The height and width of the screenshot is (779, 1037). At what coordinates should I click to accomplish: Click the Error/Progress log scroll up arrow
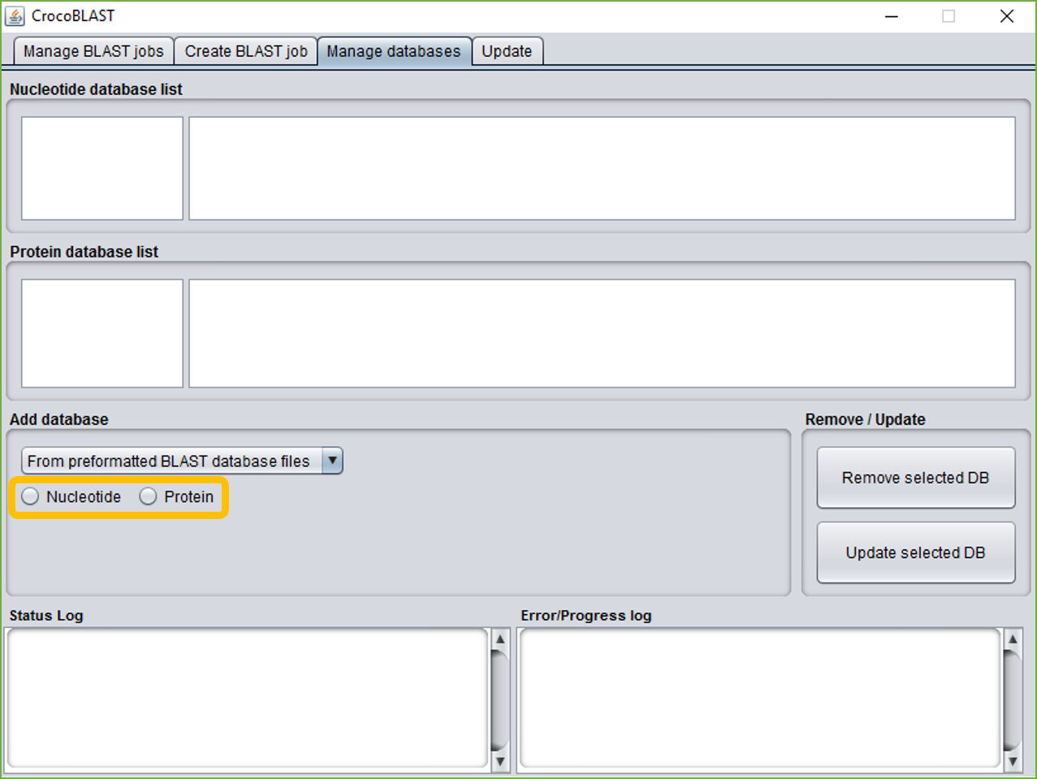[x=1013, y=638]
